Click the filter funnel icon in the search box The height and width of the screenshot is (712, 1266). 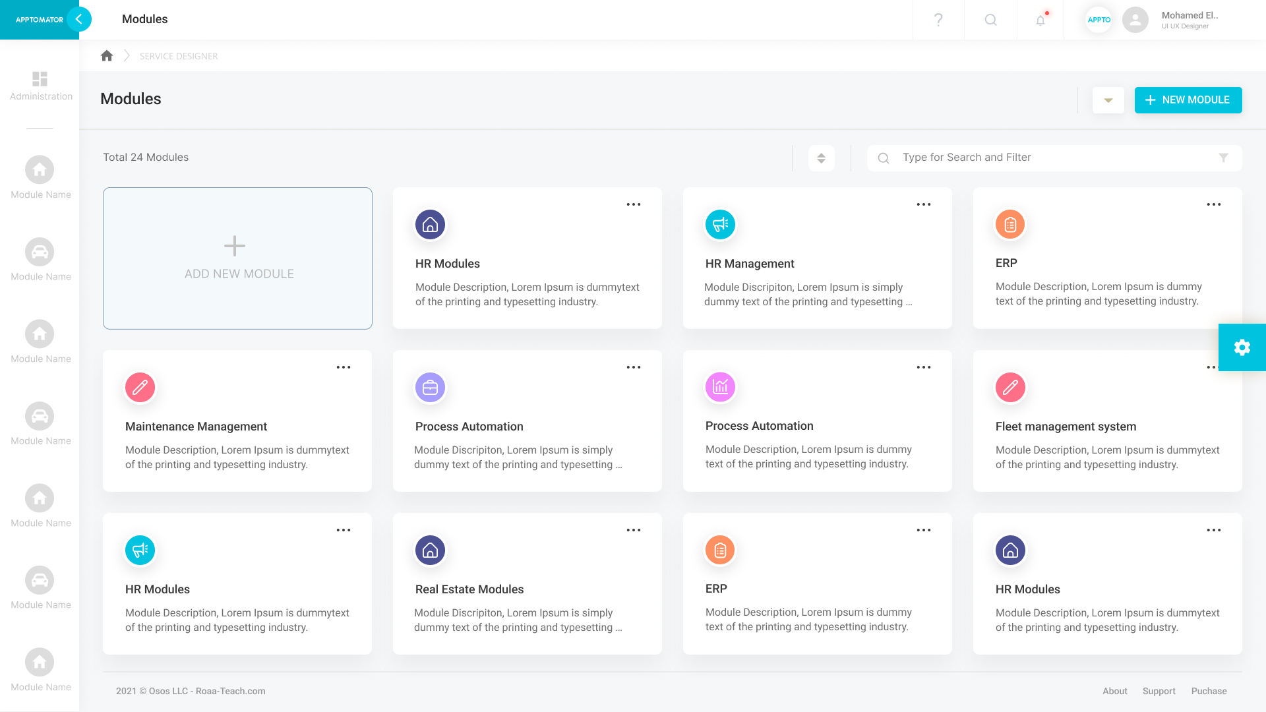(x=1223, y=158)
